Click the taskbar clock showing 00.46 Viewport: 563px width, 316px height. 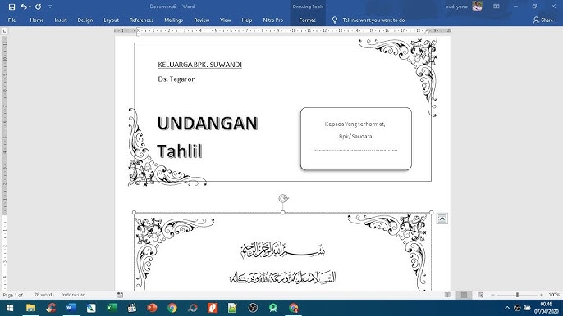[x=546, y=305]
